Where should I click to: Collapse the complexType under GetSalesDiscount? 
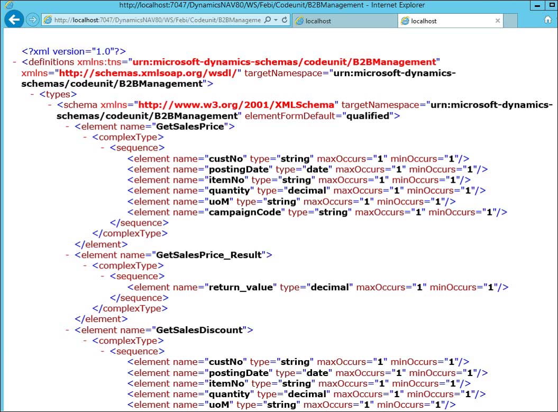pyautogui.click(x=86, y=341)
